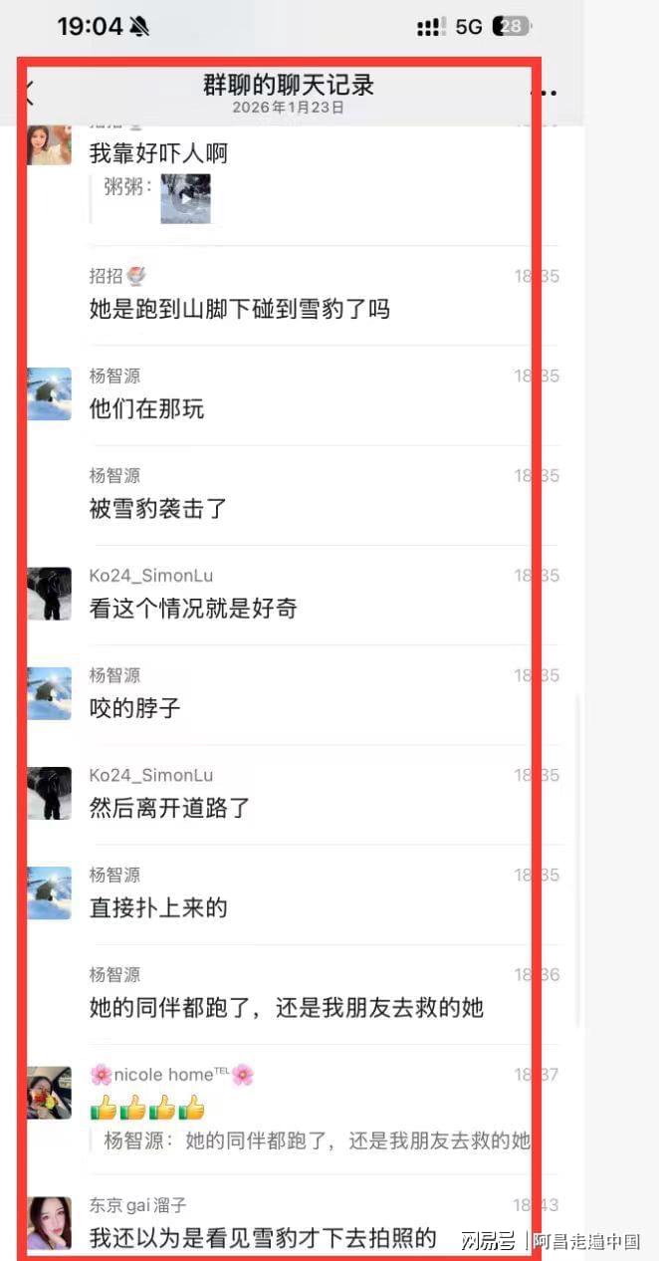This screenshot has width=659, height=1261.
Task: Tap the thumbs-up emoji message
Action: pyautogui.click(x=147, y=1107)
